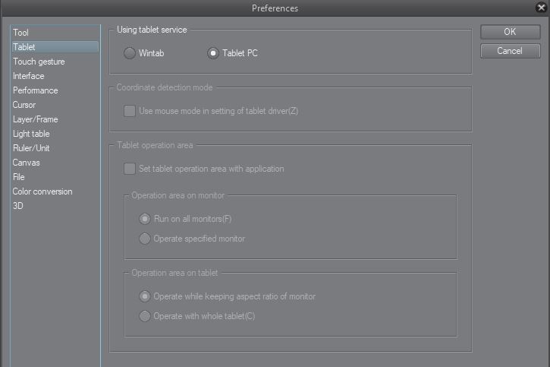The width and height of the screenshot is (550, 367).
Task: Enable Use mouse mode in tablet driver
Action: pyautogui.click(x=130, y=111)
